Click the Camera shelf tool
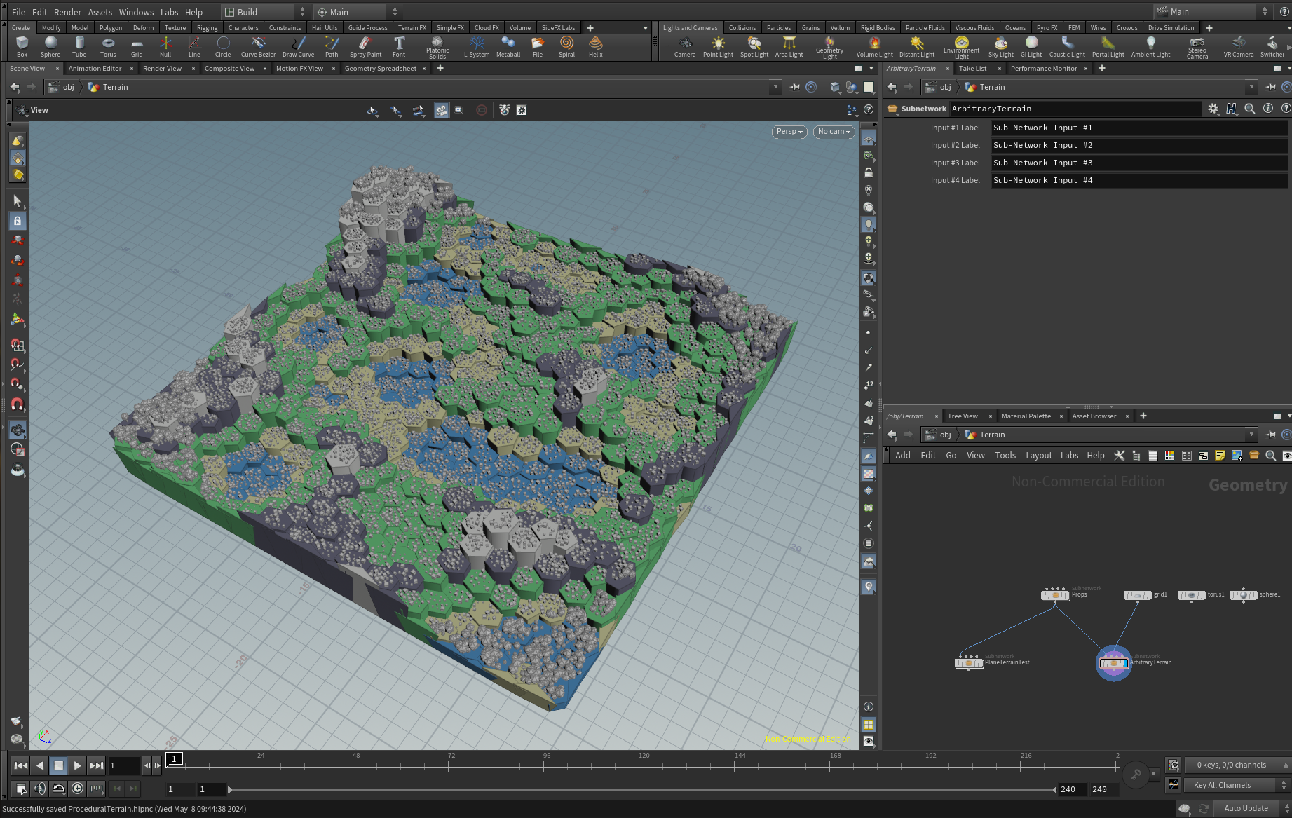The width and height of the screenshot is (1292, 818). (685, 46)
